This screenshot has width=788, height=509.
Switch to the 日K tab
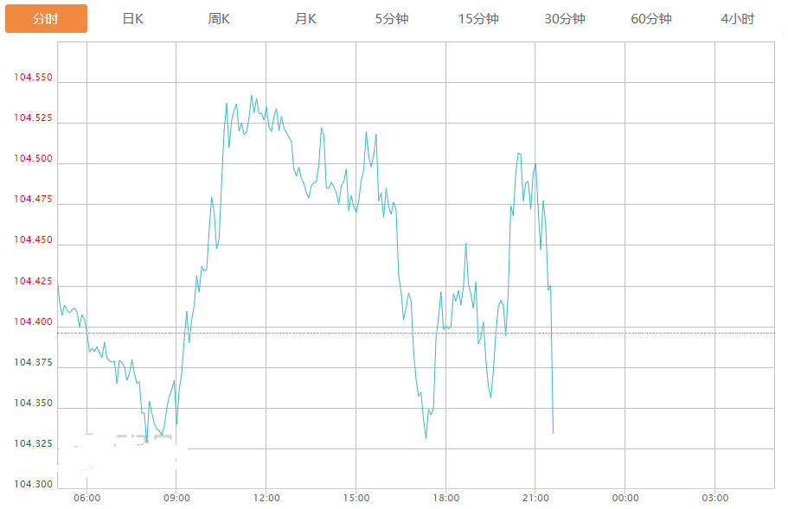[132, 19]
